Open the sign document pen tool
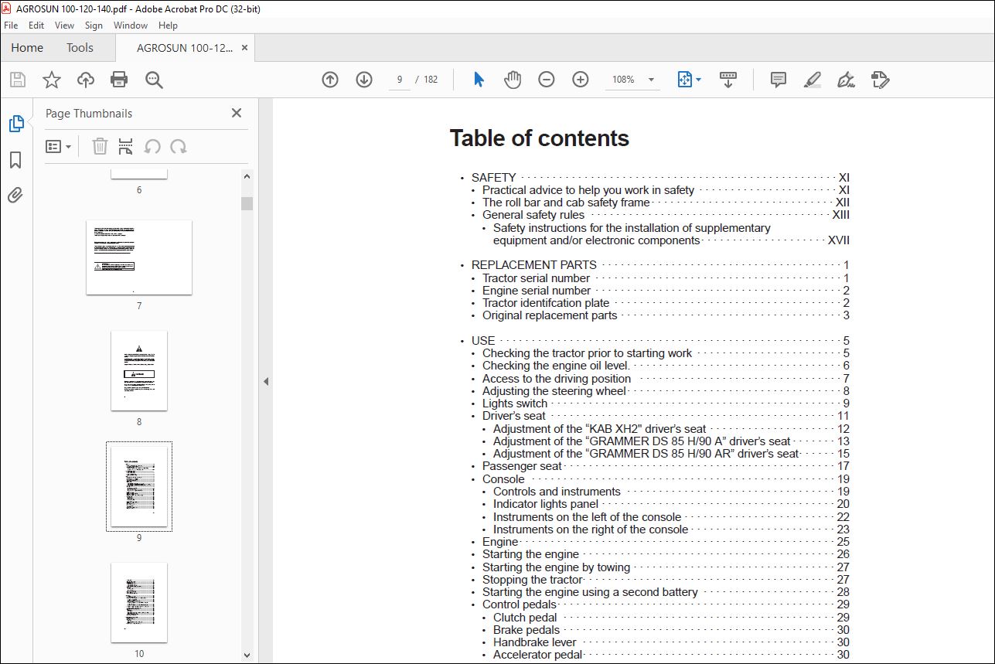Screen dimensions: 995x664 [846, 80]
